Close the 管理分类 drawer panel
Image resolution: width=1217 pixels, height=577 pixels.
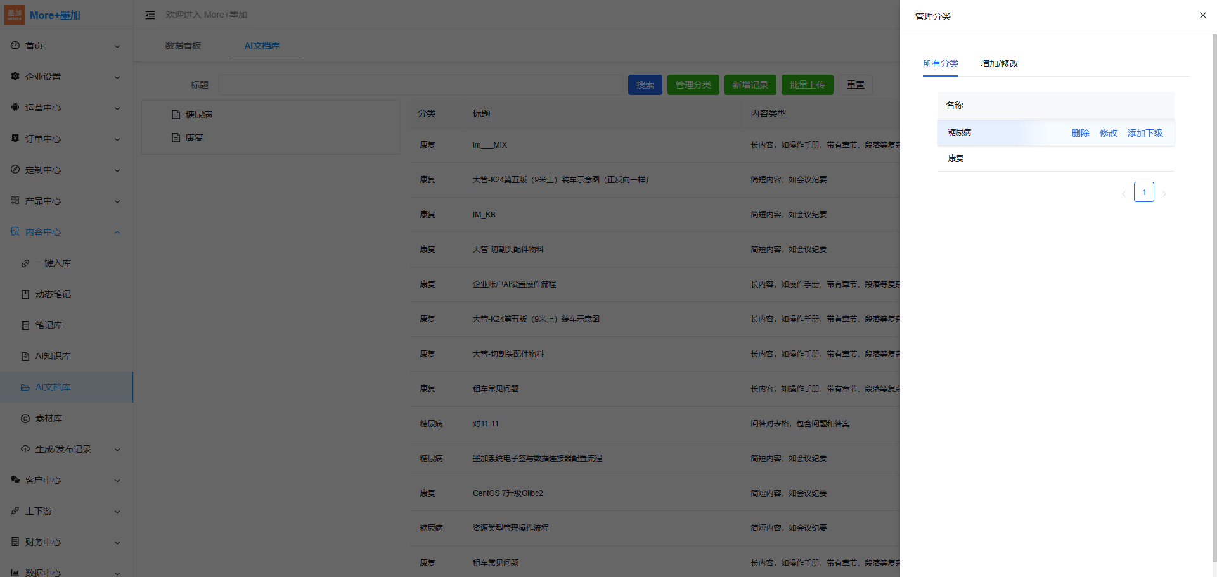pyautogui.click(x=1202, y=15)
